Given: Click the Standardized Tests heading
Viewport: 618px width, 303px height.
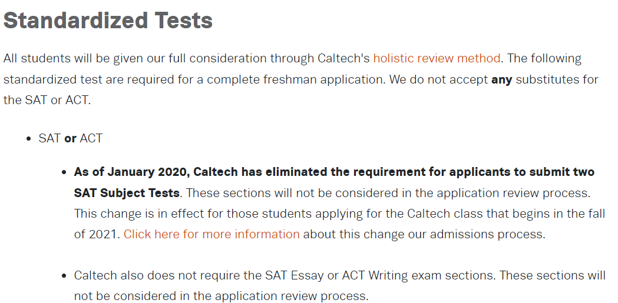Looking at the screenshot, I should [108, 21].
